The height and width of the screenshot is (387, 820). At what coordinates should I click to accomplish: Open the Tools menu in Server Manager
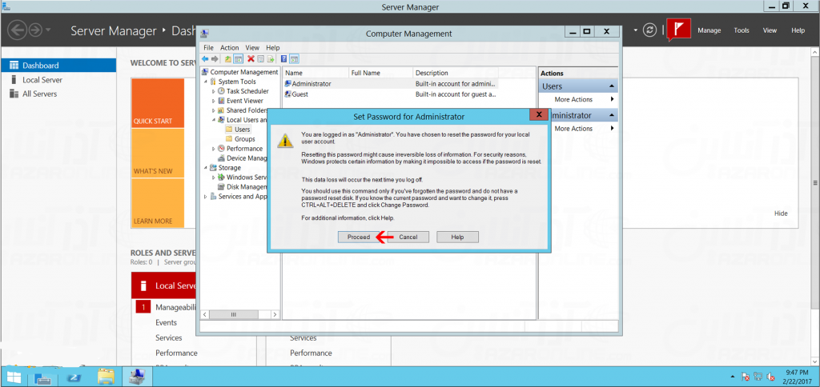[742, 30]
